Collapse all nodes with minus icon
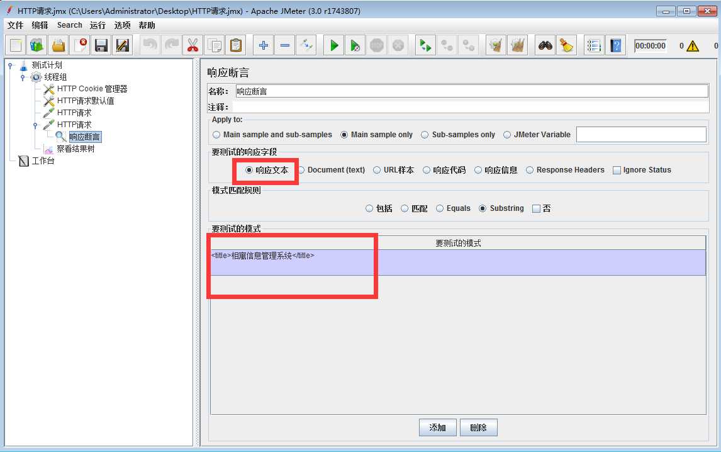Viewport: 721px width, 452px height. coord(284,45)
